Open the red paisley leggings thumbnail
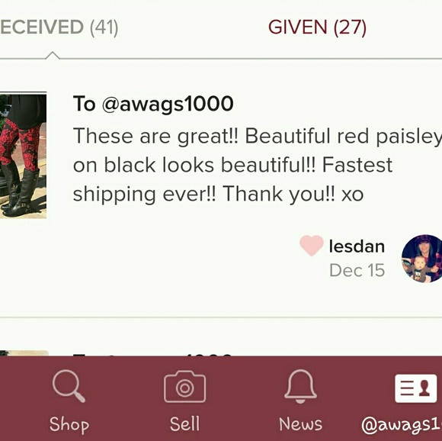This screenshot has height=441, width=442. (x=23, y=155)
